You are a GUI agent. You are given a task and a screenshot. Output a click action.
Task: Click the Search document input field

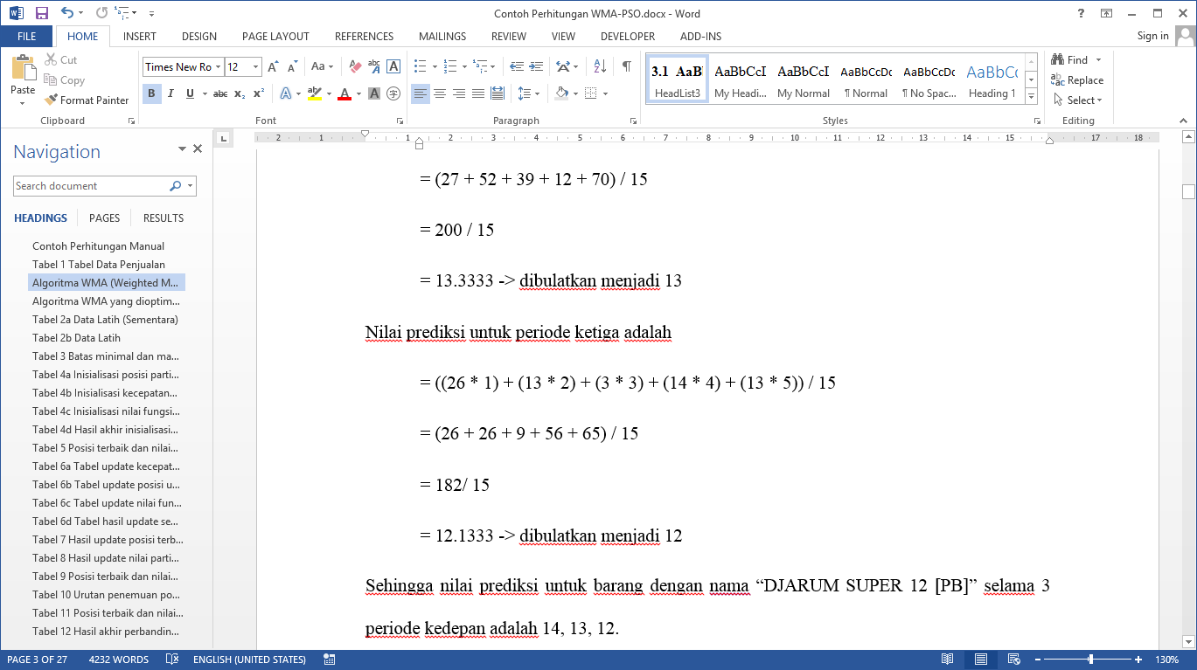coord(91,186)
